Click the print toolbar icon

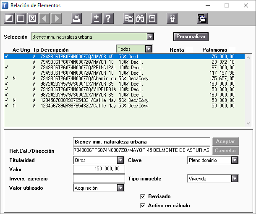tap(76, 18)
